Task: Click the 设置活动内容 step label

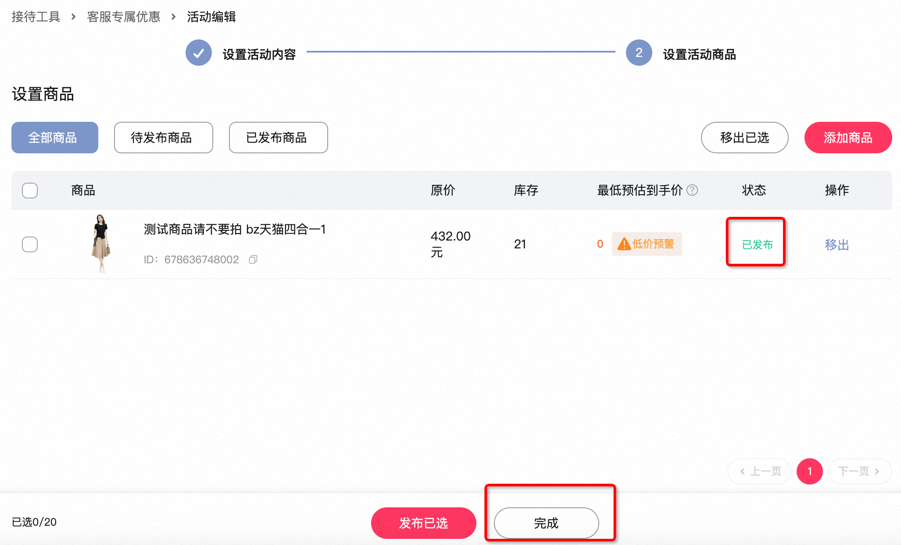Action: click(x=259, y=54)
